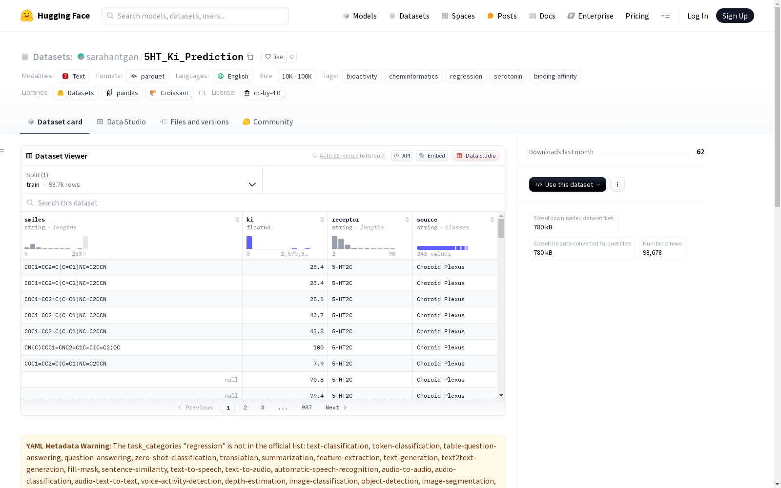
Task: Go to page 2 of the dataset
Action: pyautogui.click(x=245, y=407)
